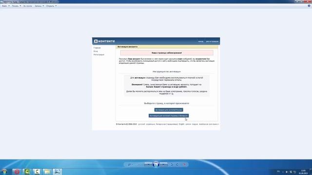Click the RU language indicator
This screenshot has height=175, width=312.
[278, 172]
